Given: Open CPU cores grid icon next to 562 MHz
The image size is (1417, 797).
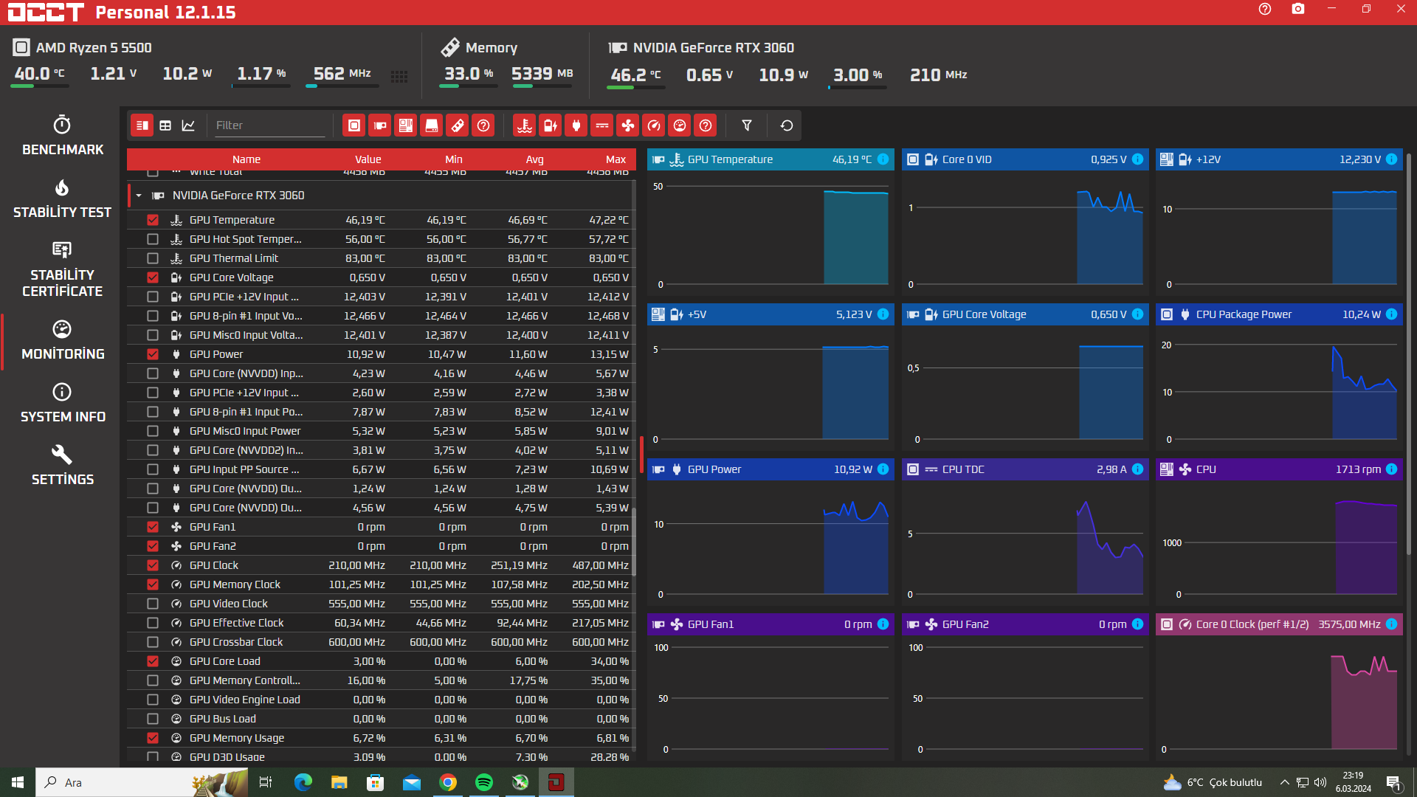Looking at the screenshot, I should (x=399, y=76).
